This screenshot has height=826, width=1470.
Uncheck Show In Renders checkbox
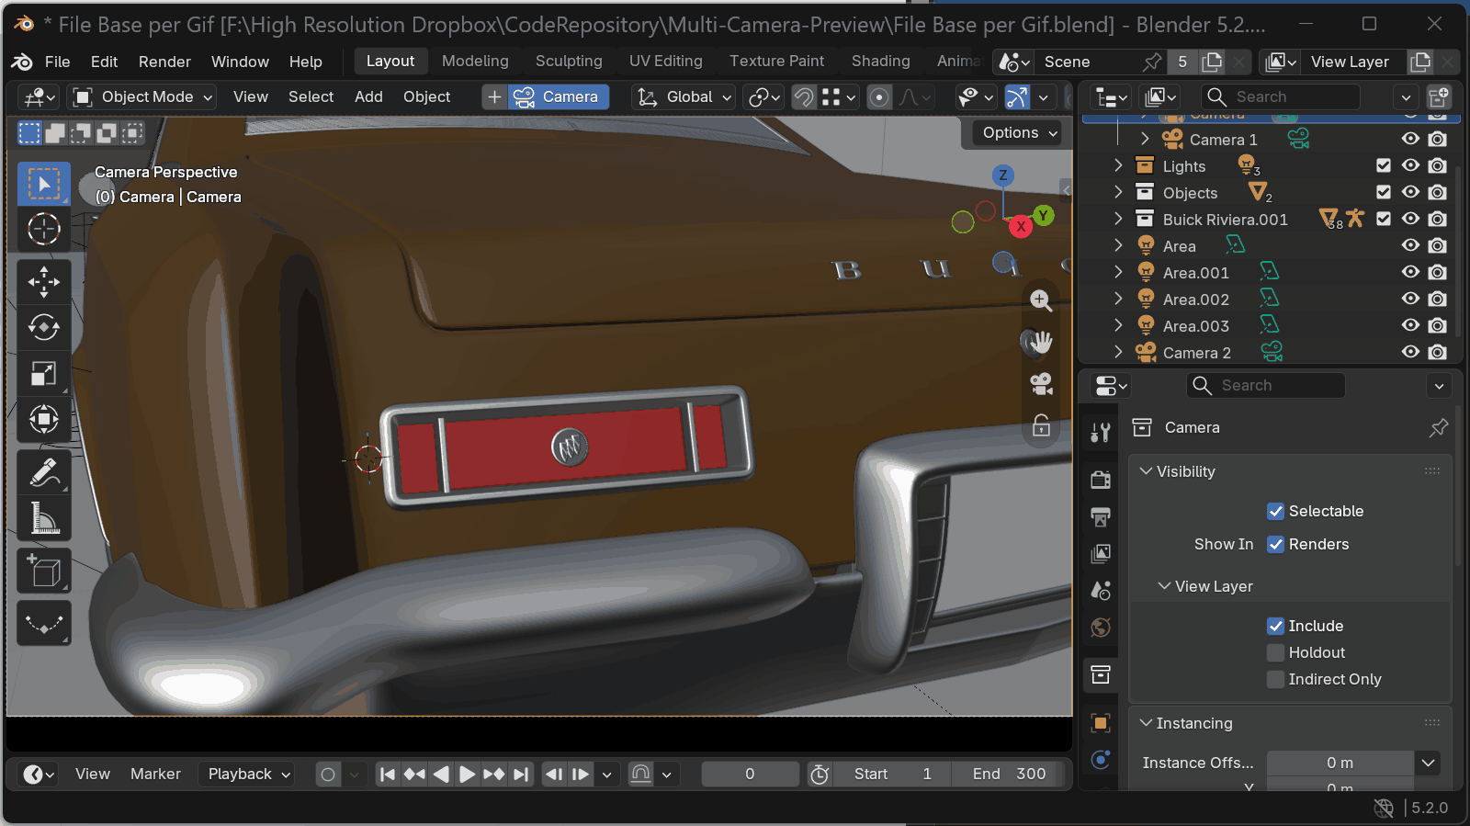point(1275,544)
